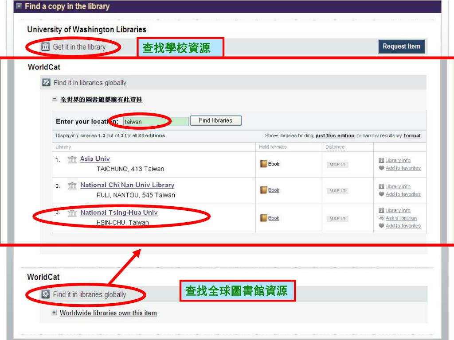The image size is (454, 340).
Task: Add National Tsing-Hua Univ to favorites
Action: coord(403,226)
